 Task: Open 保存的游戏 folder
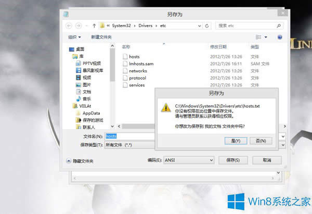click(x=89, y=120)
